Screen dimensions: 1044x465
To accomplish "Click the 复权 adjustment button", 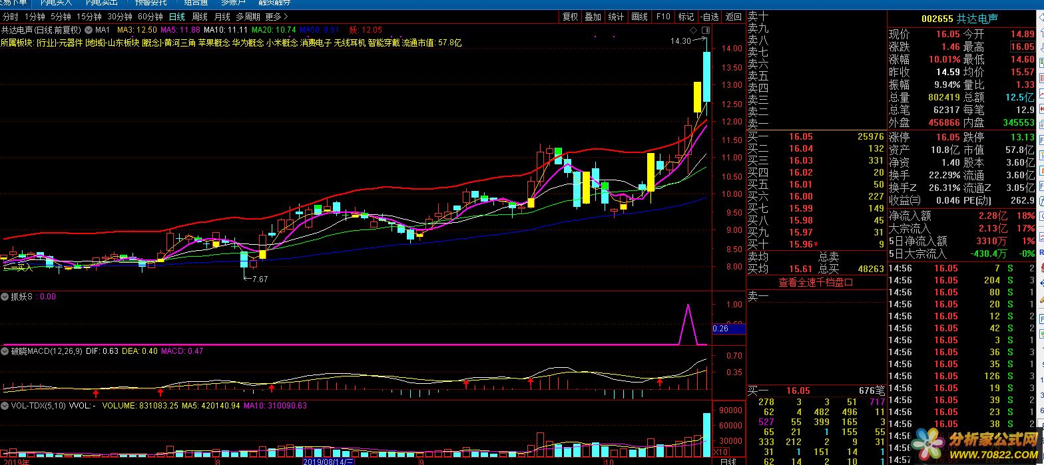I will 571,17.
